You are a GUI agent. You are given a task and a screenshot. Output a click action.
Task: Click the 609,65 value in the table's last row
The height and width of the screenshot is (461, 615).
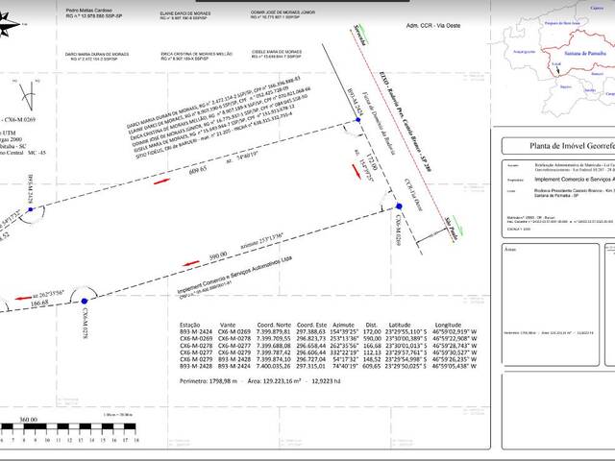pos(372,366)
